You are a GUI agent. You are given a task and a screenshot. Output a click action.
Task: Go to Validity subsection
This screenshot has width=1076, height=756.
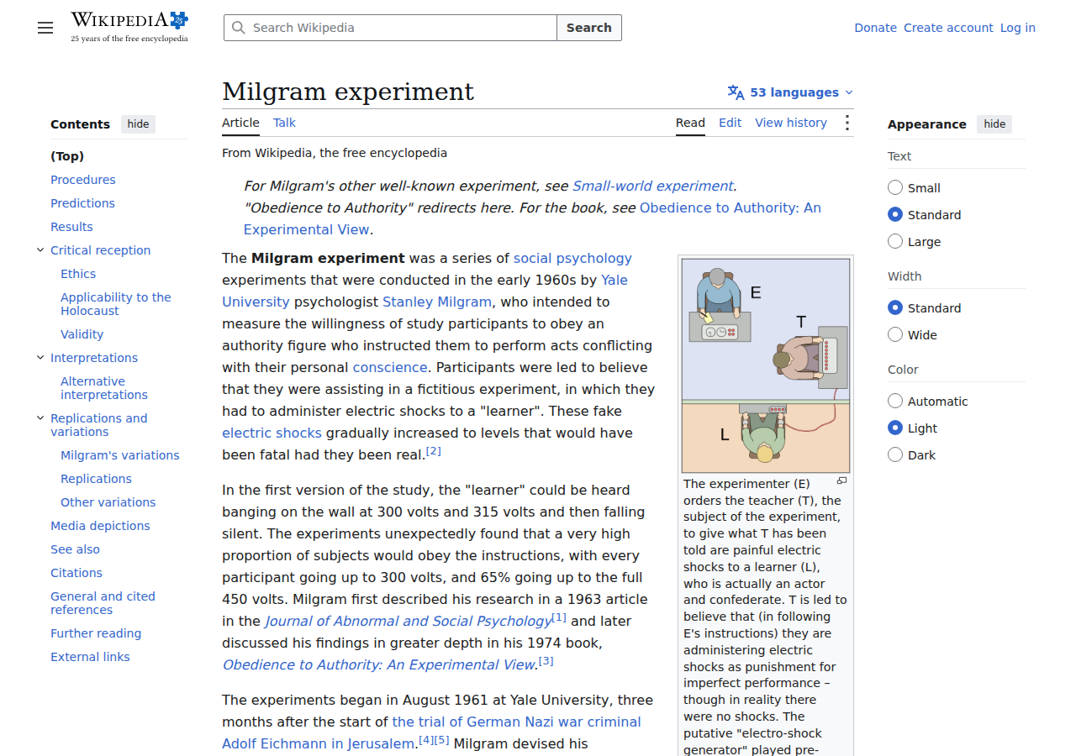pos(82,334)
